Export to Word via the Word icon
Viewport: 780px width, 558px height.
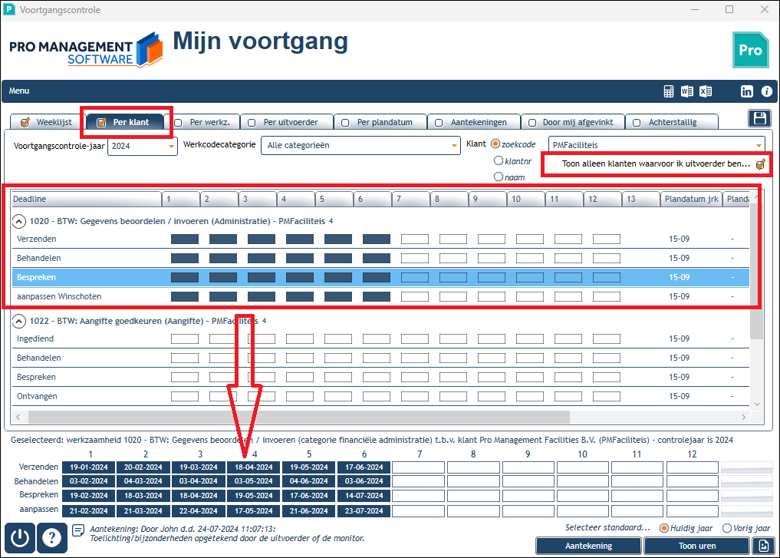pos(687,91)
